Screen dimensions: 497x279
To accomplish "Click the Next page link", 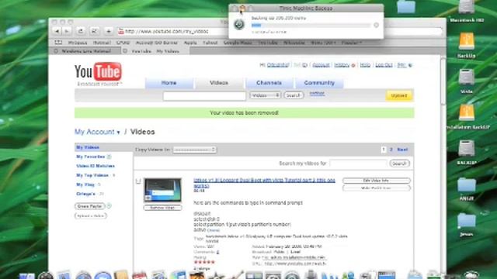I will click(x=402, y=150).
